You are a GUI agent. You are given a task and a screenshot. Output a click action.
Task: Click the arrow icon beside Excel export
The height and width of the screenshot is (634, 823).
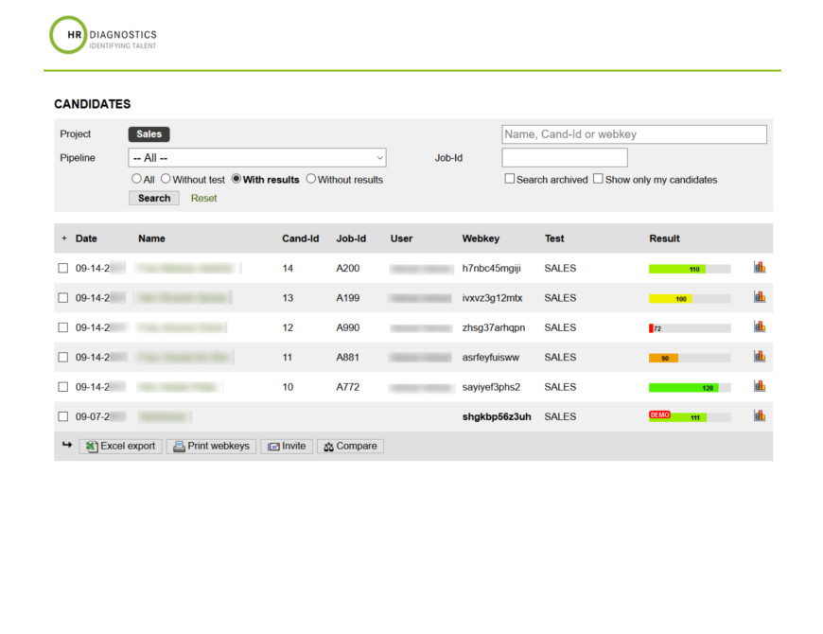point(66,445)
